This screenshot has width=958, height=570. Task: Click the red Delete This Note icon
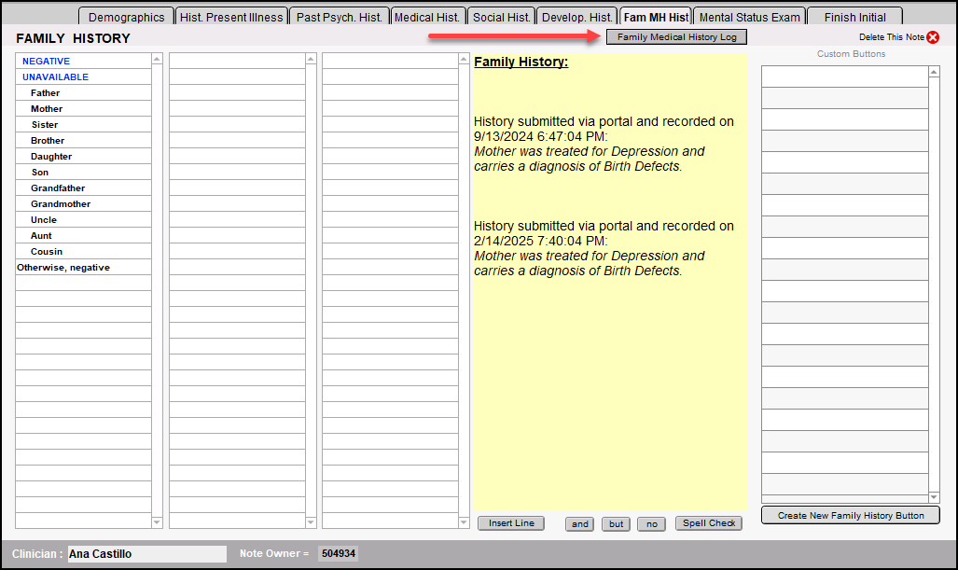933,37
